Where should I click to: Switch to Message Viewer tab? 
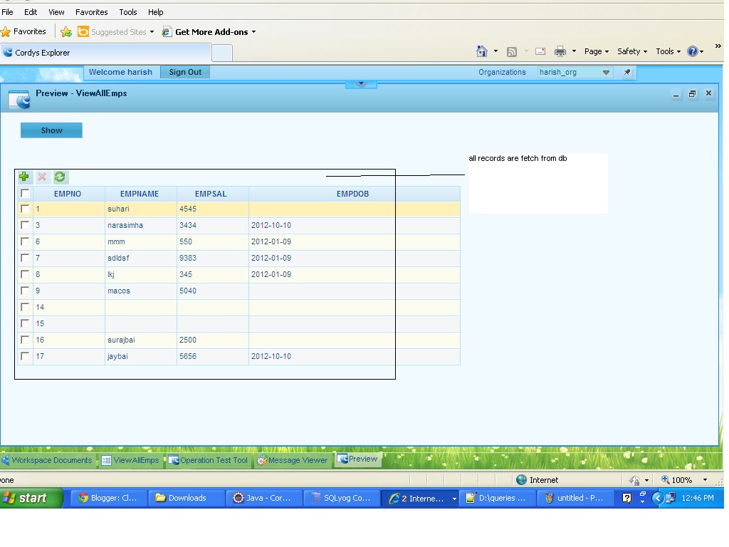point(292,460)
